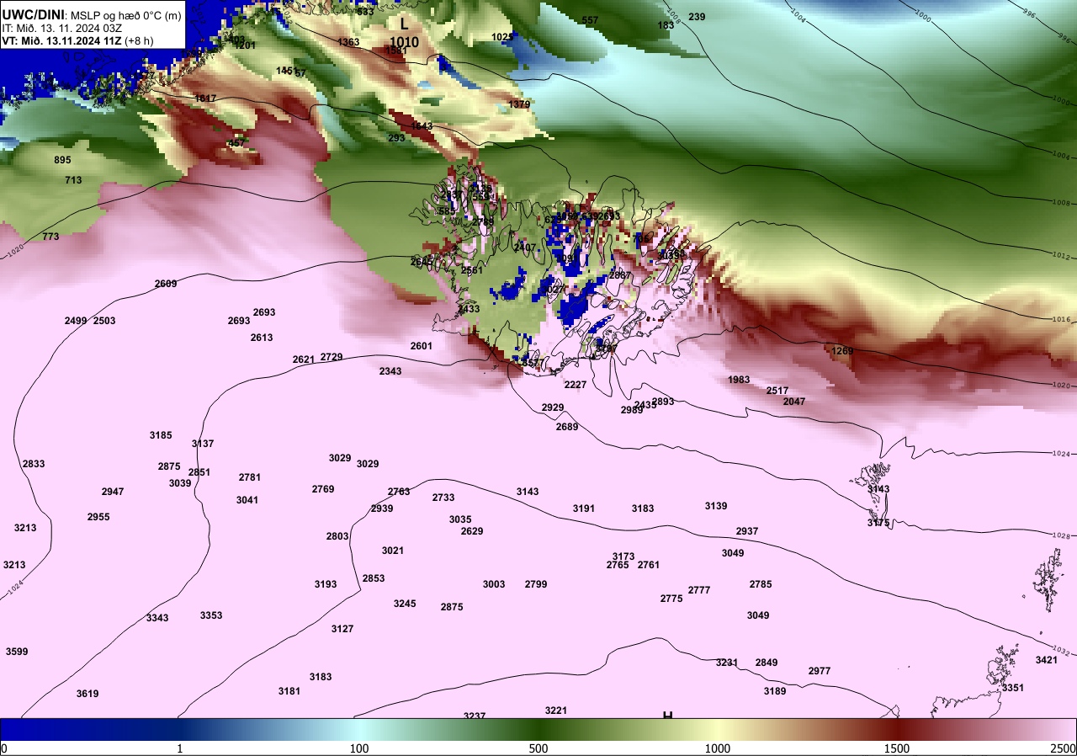The image size is (1077, 756).
Task: Click the 3181 height value
Action: (x=289, y=691)
